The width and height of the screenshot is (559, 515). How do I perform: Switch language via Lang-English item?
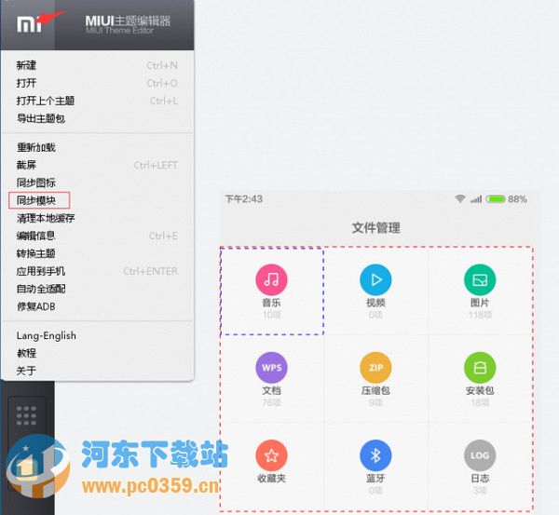click(97, 336)
